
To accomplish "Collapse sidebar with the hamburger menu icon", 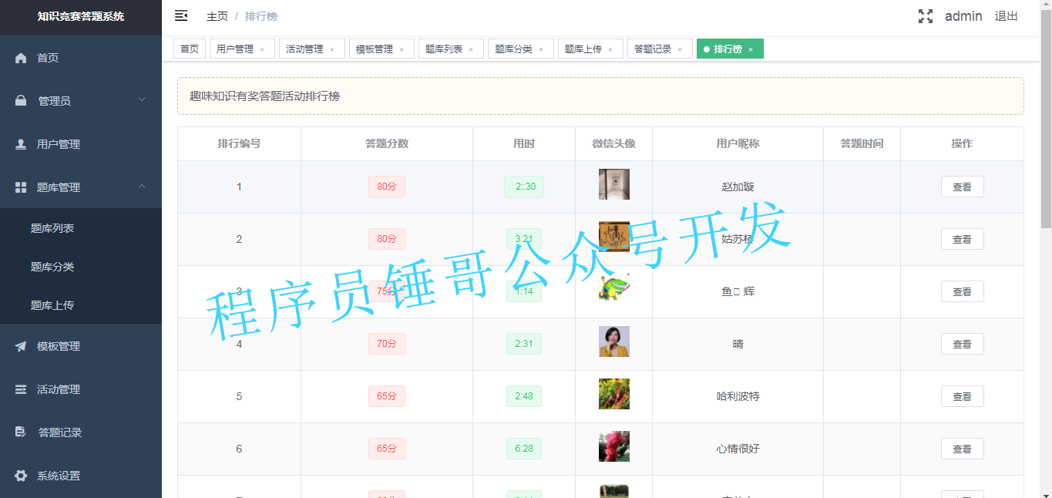I will click(181, 15).
